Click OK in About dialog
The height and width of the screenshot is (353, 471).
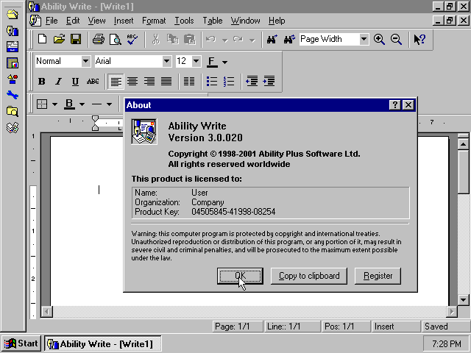[x=240, y=276]
